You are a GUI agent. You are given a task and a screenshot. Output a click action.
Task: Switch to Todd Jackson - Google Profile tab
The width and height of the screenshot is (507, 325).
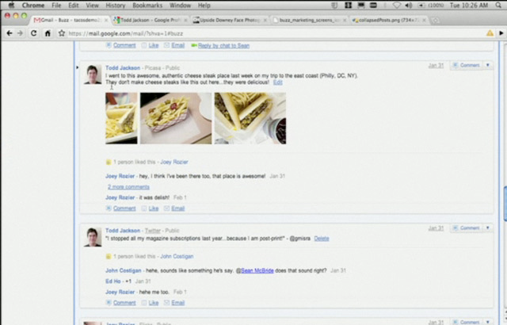click(x=150, y=20)
